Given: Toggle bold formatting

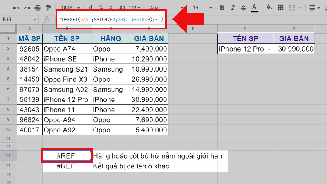Looking at the screenshot, I should point(222,8).
